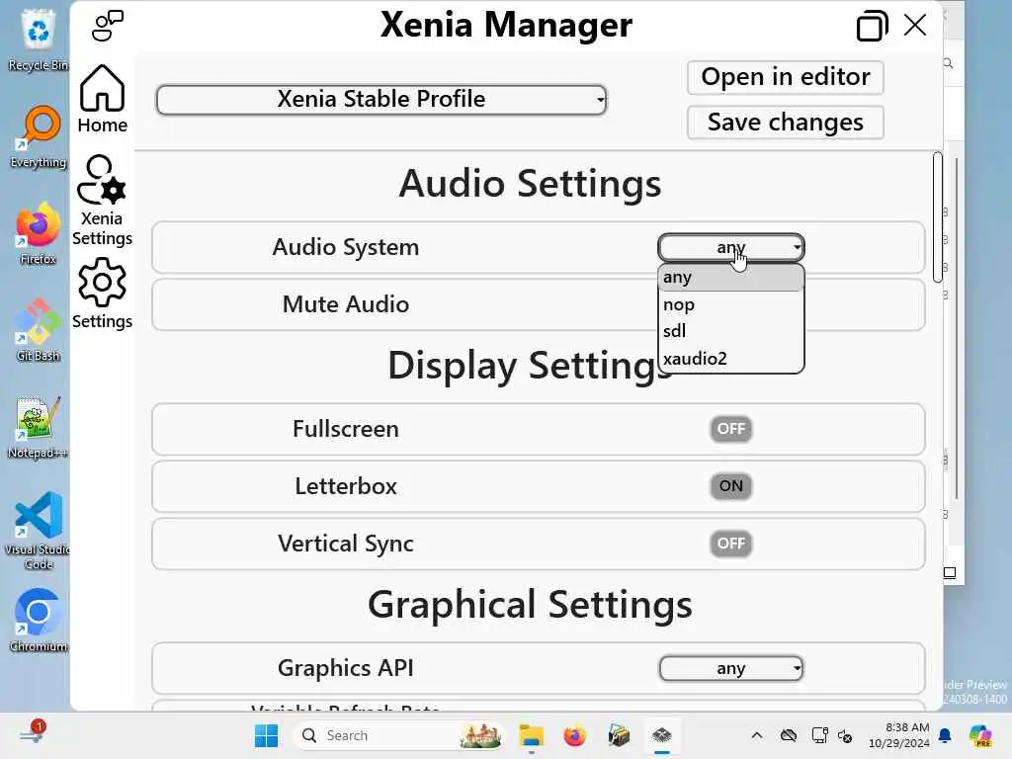This screenshot has width=1012, height=759.
Task: Open the clock and date flyout
Action: tap(899, 735)
